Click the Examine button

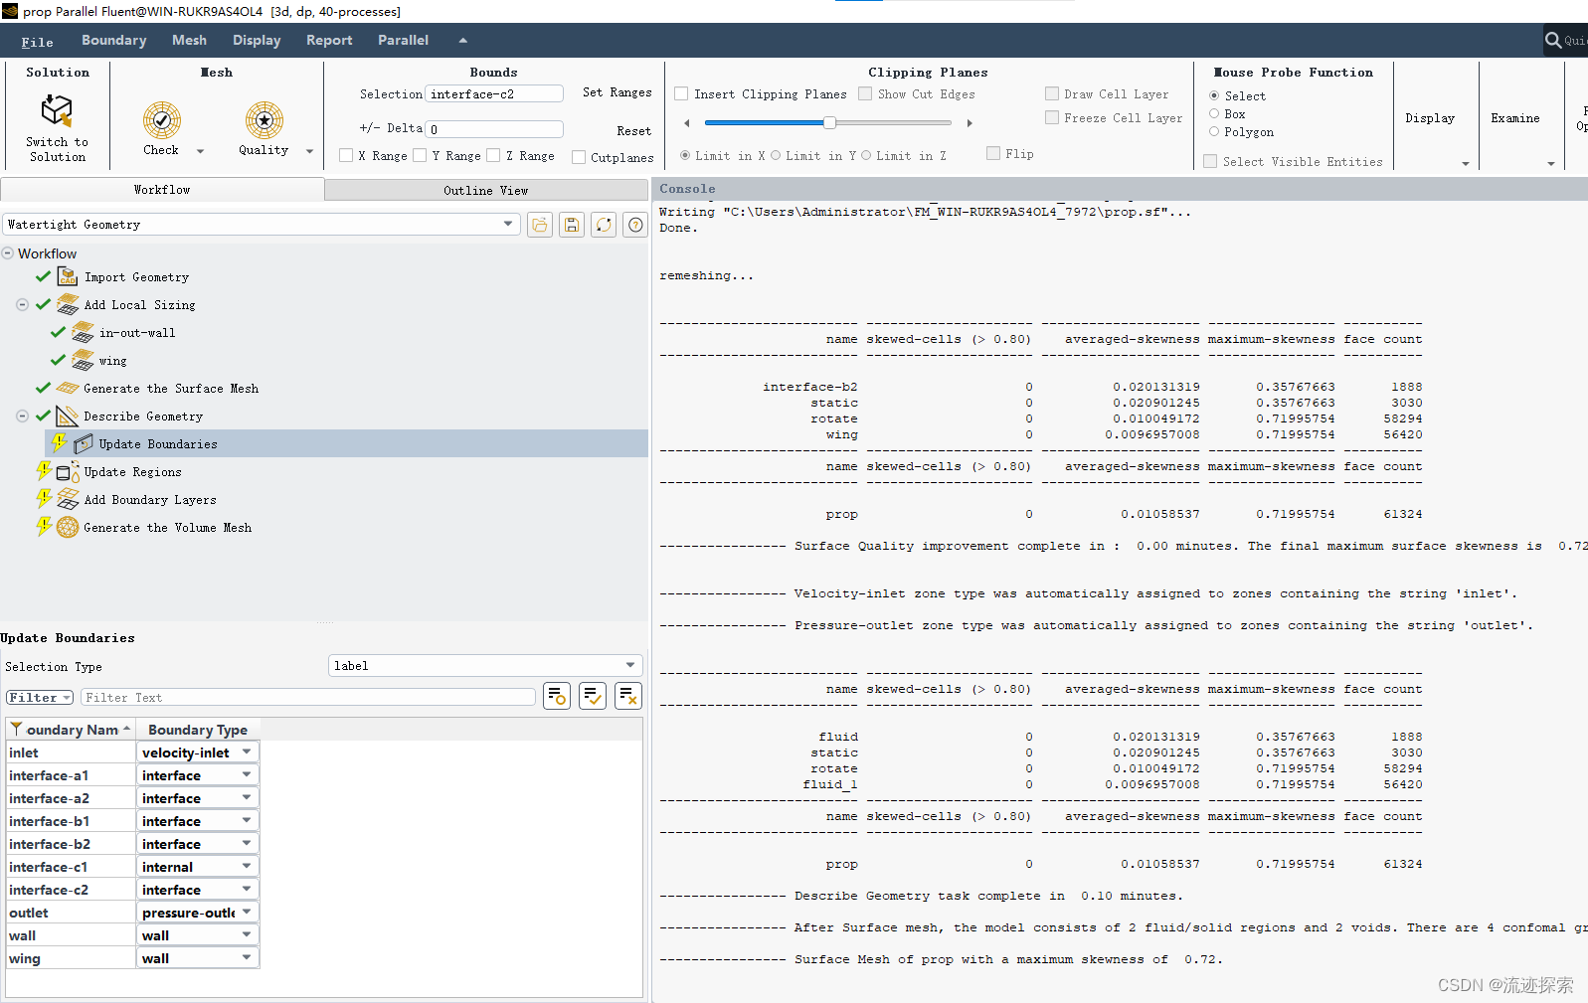(x=1515, y=117)
